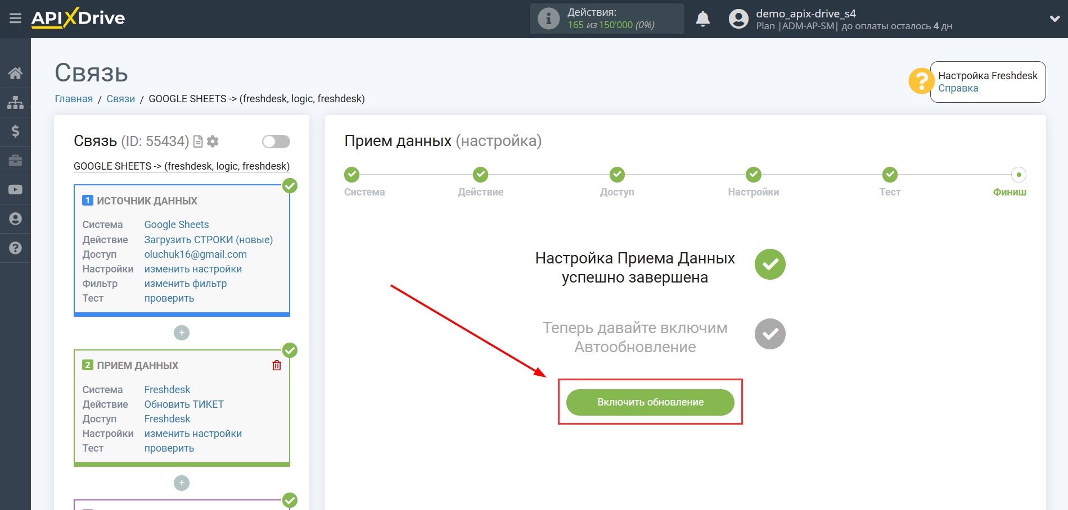Screen dimensions: 1068x510
Task: Toggle the connection on/off switch
Action: tap(276, 142)
